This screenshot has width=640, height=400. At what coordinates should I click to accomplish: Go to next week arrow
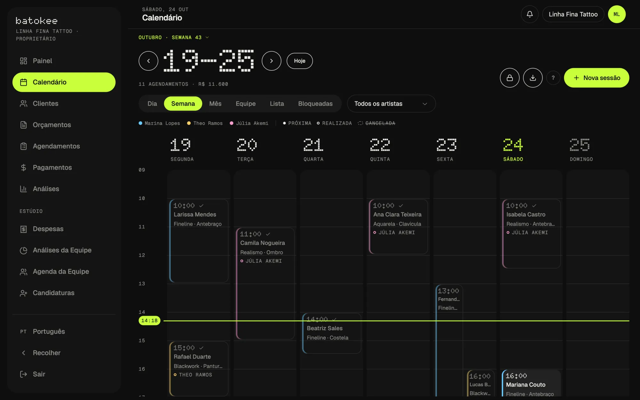[x=271, y=61]
